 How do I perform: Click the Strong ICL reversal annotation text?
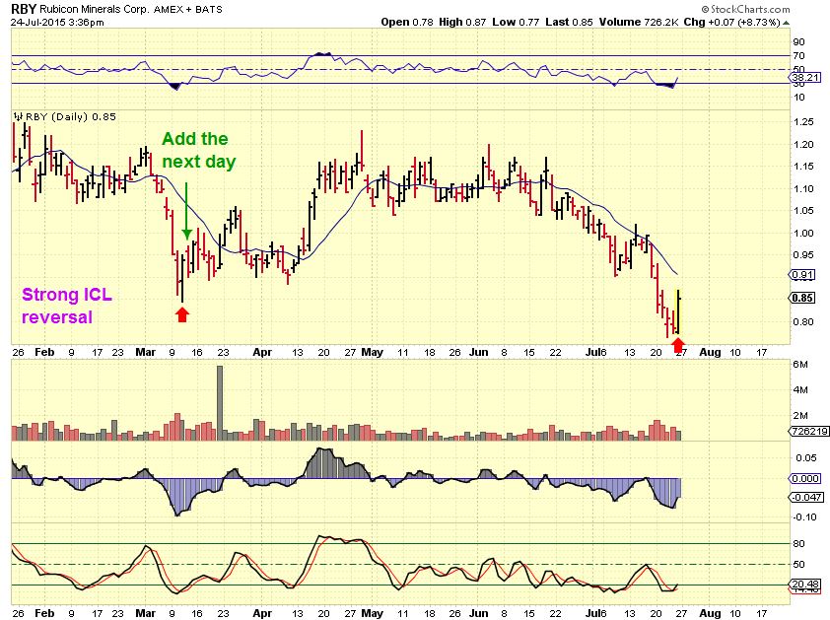coord(67,306)
